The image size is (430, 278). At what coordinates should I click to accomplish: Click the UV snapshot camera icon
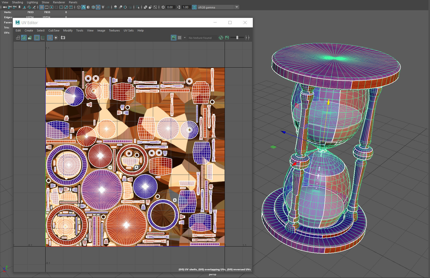pyautogui.click(x=63, y=38)
